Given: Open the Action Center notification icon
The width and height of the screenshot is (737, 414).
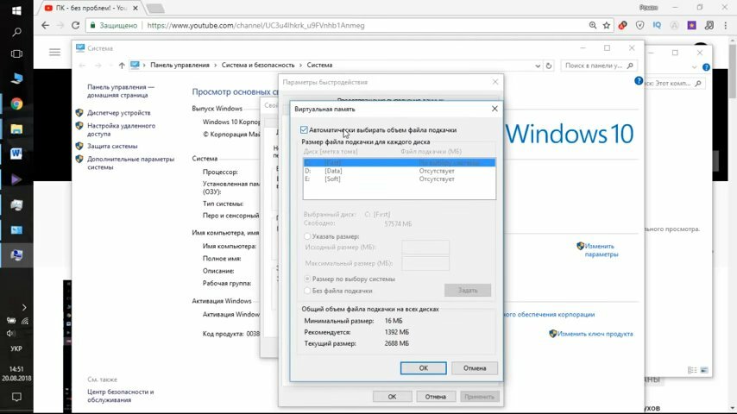Looking at the screenshot, I should tap(16, 397).
